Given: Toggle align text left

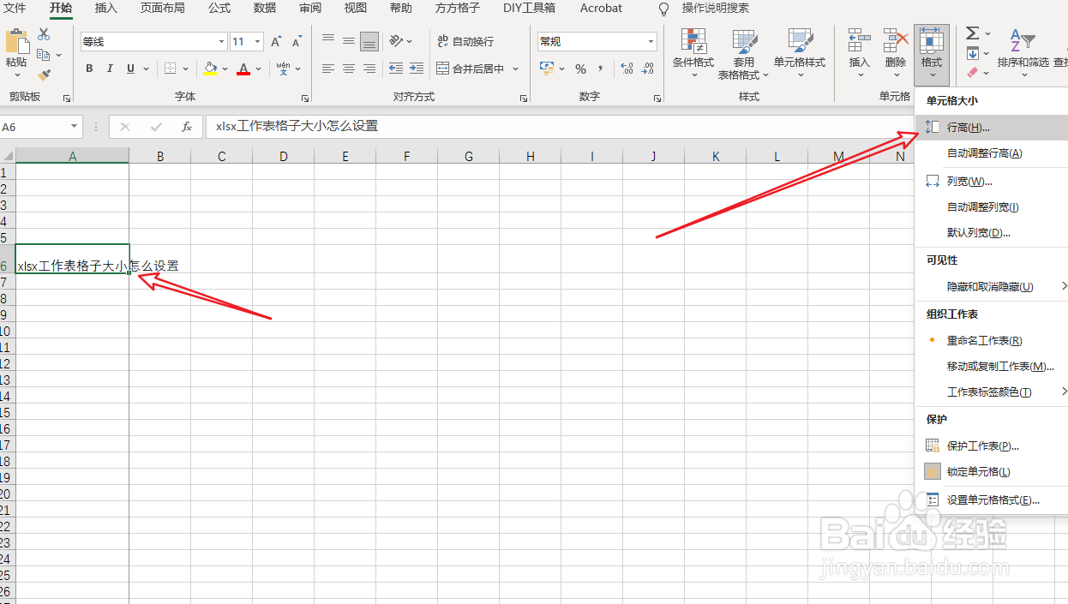Looking at the screenshot, I should (x=328, y=69).
